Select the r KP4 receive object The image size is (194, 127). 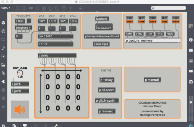tap(74, 21)
